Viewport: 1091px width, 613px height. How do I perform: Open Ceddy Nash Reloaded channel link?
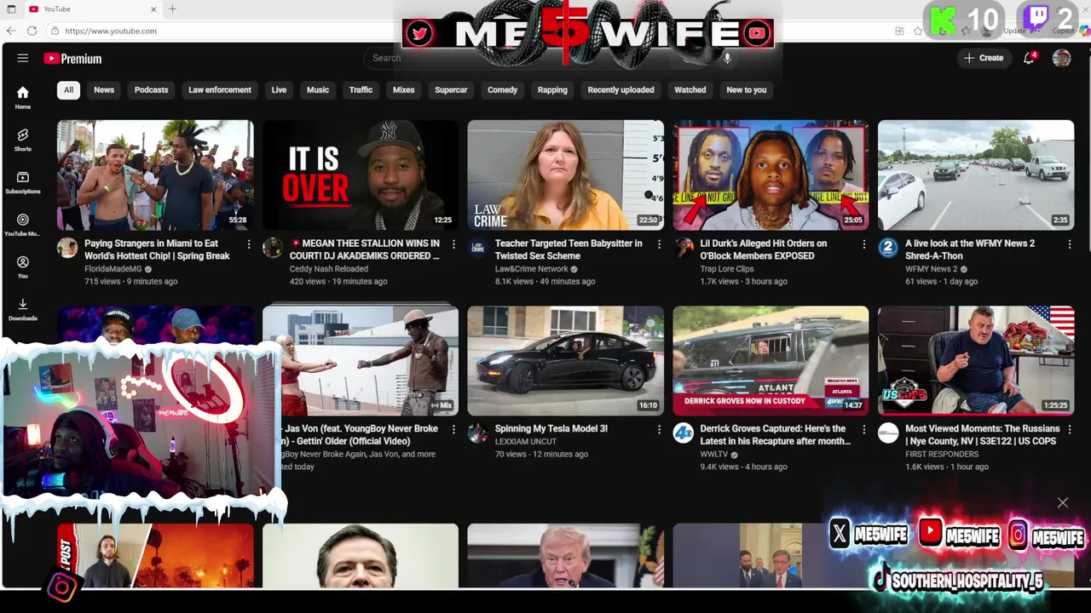(x=329, y=269)
